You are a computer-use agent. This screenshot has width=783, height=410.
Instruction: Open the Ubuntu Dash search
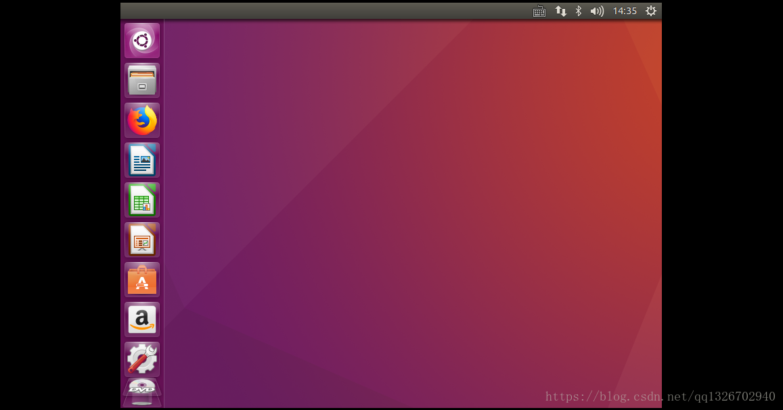[142, 41]
